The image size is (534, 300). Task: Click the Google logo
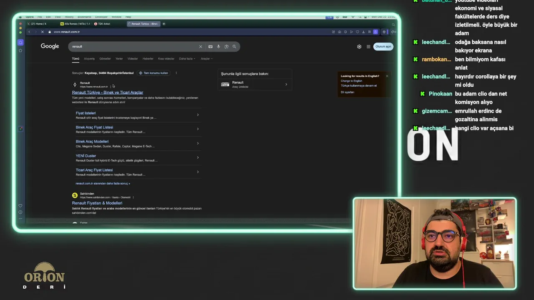[50, 46]
